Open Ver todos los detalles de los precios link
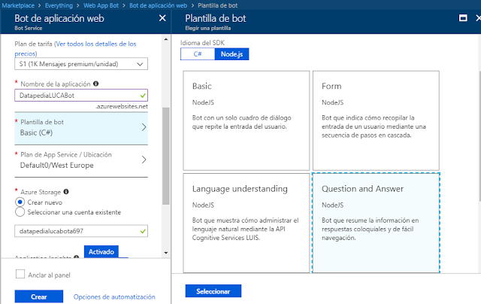The image size is (481, 304). tap(75, 48)
